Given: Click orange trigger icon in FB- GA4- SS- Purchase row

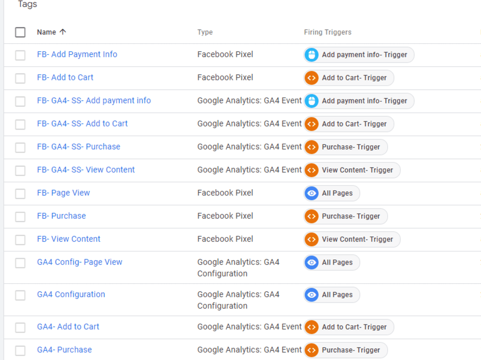Looking at the screenshot, I should [x=311, y=147].
